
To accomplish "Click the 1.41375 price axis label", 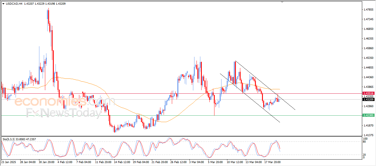I will point(368,135).
